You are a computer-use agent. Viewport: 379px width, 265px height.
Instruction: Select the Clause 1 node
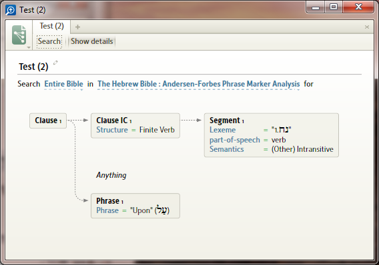click(x=48, y=121)
